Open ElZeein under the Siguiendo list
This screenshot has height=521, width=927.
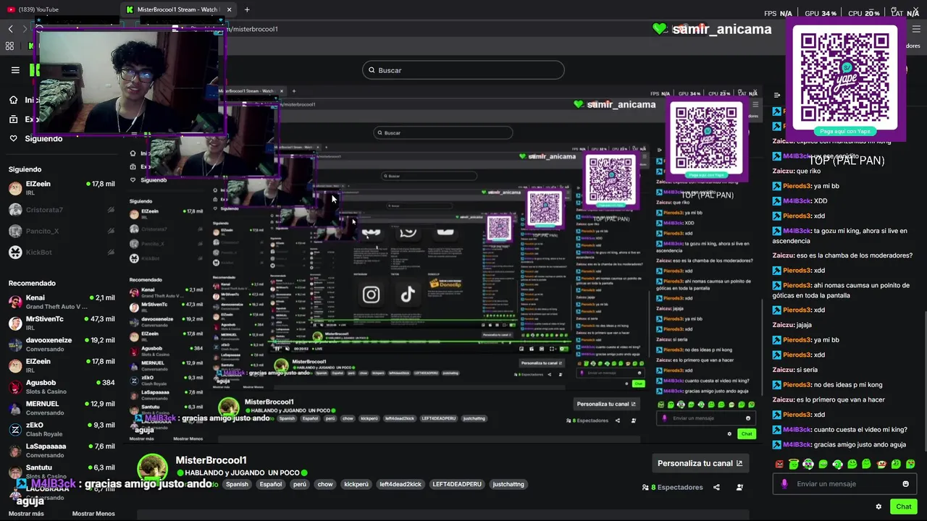click(x=62, y=188)
